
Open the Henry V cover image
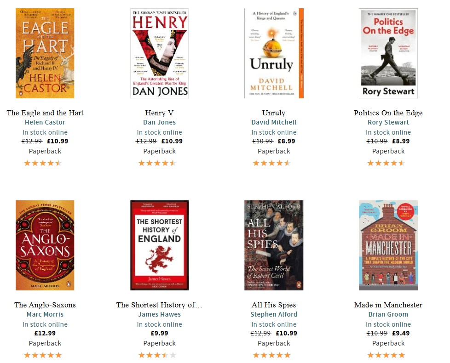point(159,53)
